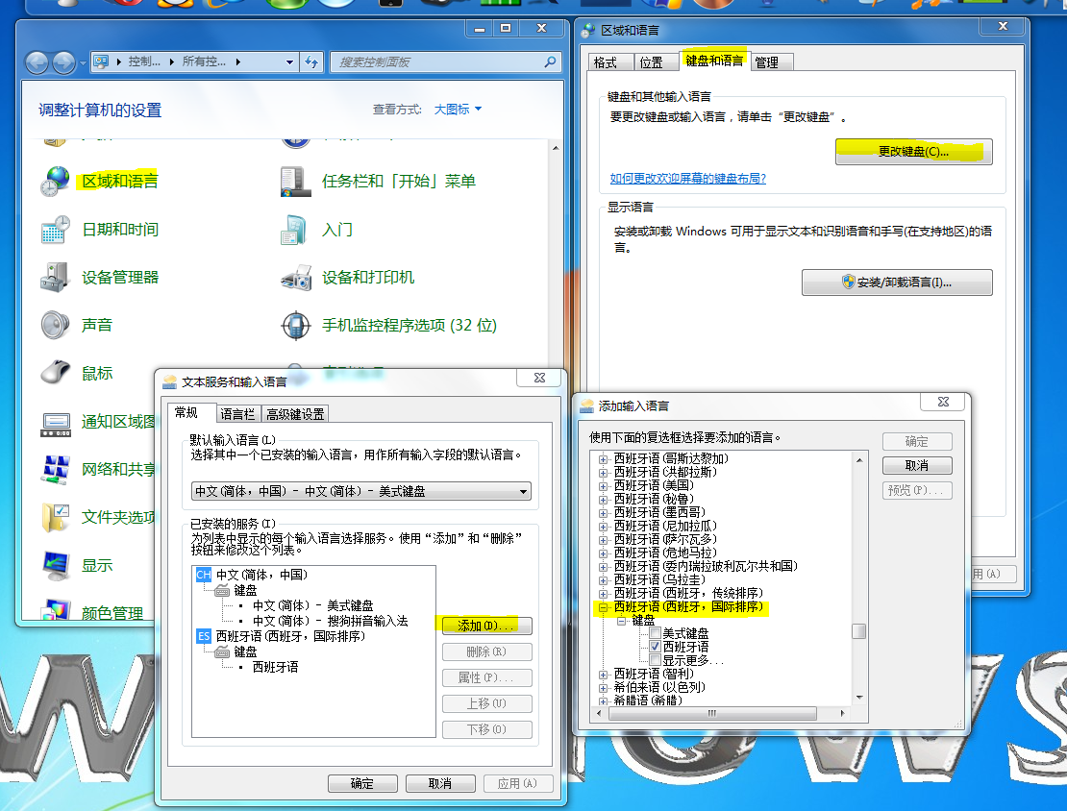The width and height of the screenshot is (1067, 811).
Task: Switch to the 语言栏 tab
Action: coord(237,414)
